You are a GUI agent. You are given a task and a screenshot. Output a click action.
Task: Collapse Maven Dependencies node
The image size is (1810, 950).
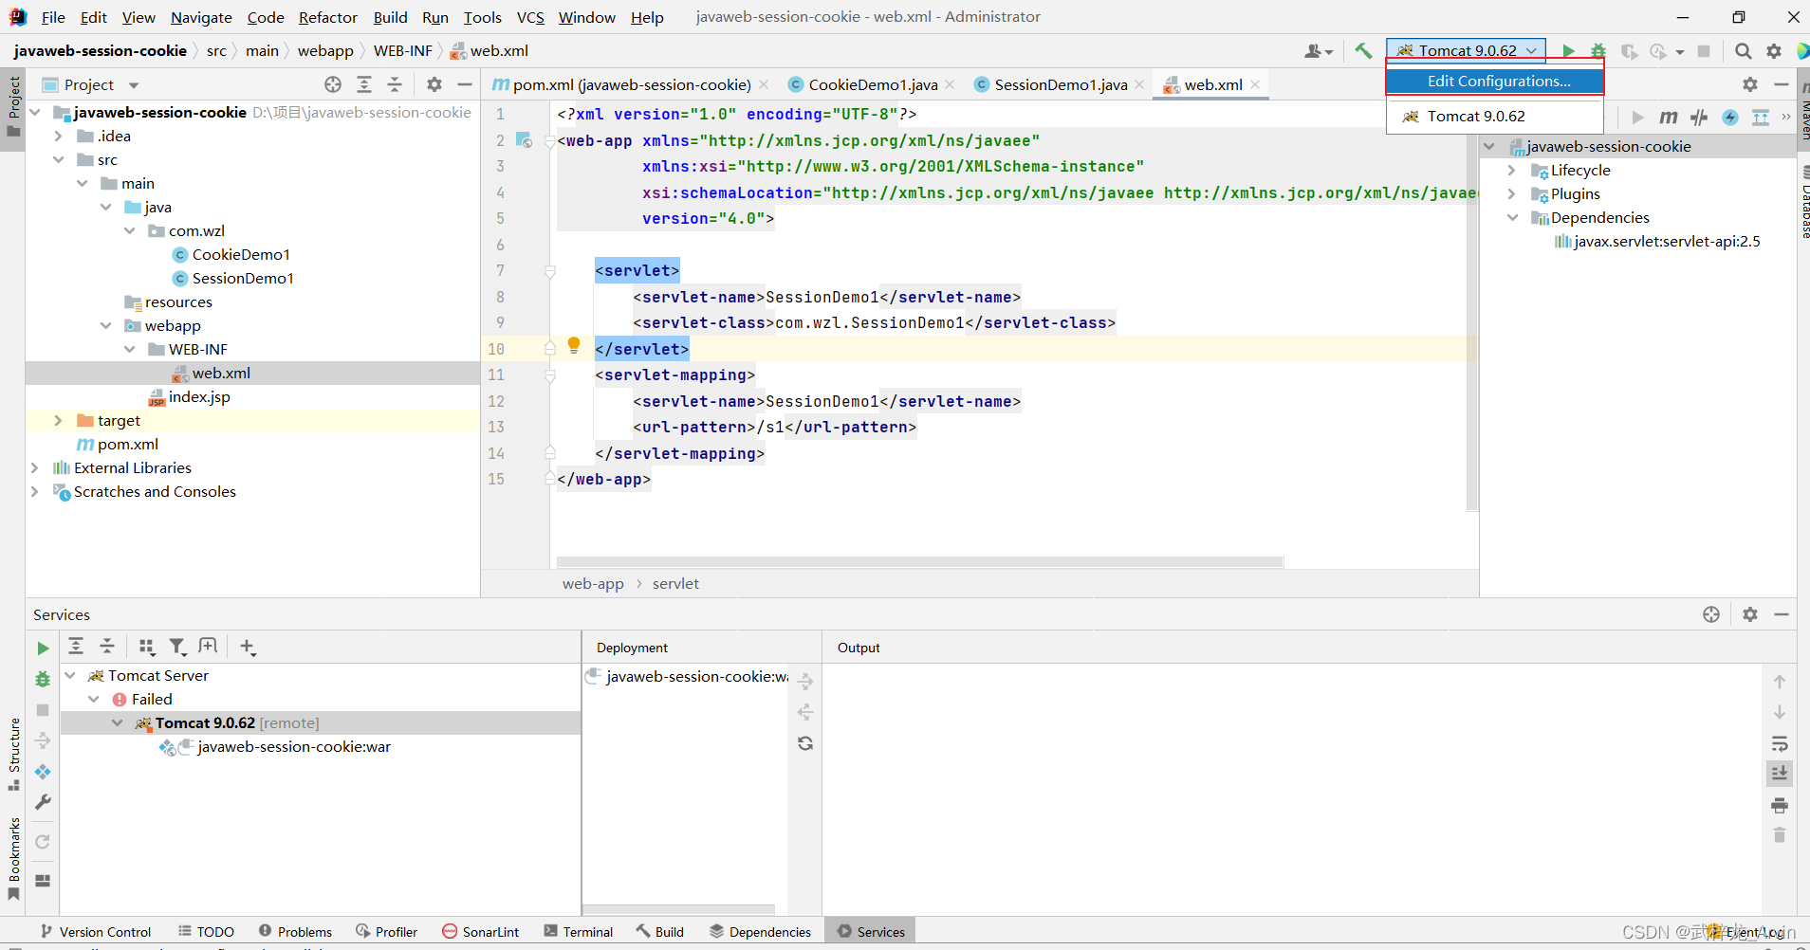[x=1512, y=217]
